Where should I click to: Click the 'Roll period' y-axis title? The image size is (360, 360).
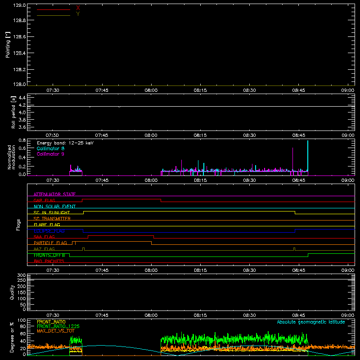click(13, 112)
